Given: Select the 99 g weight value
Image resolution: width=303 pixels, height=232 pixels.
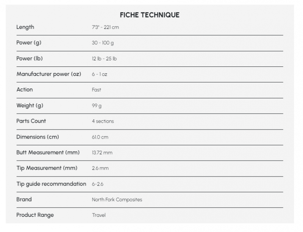Looking at the screenshot, I should pyautogui.click(x=97, y=106).
